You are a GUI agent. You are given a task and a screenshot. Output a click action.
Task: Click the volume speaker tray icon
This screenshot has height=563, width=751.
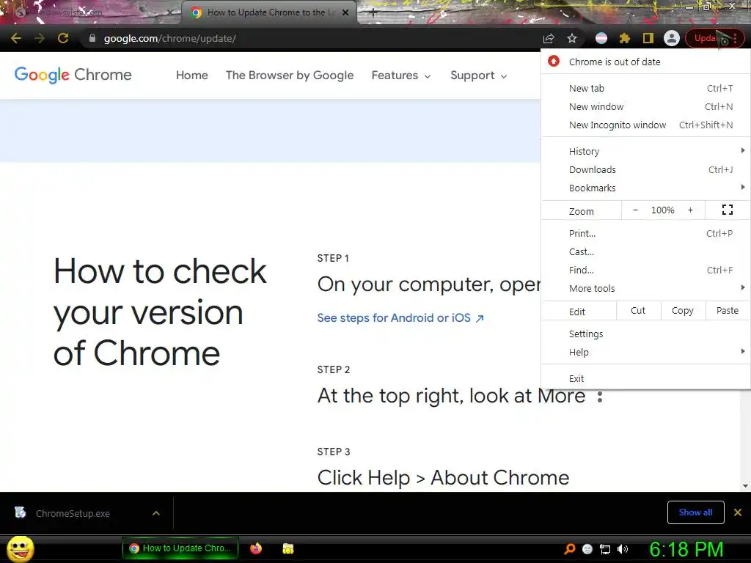[x=623, y=549]
